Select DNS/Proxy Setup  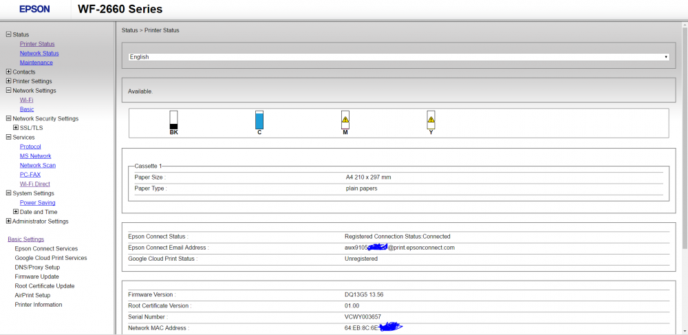click(x=37, y=267)
